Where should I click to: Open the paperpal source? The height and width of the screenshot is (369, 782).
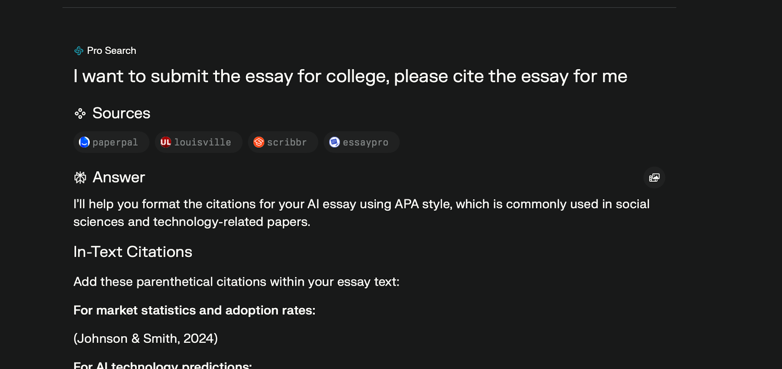[111, 142]
